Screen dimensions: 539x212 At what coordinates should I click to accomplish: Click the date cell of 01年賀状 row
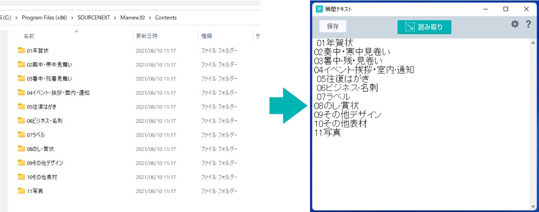(156, 50)
